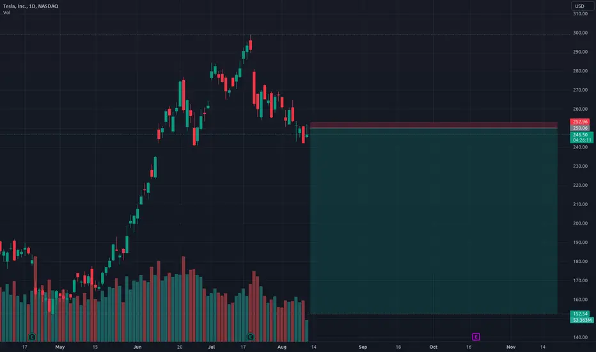Click the red 252.96 stop-loss price label
596x352 pixels.
[579, 122]
